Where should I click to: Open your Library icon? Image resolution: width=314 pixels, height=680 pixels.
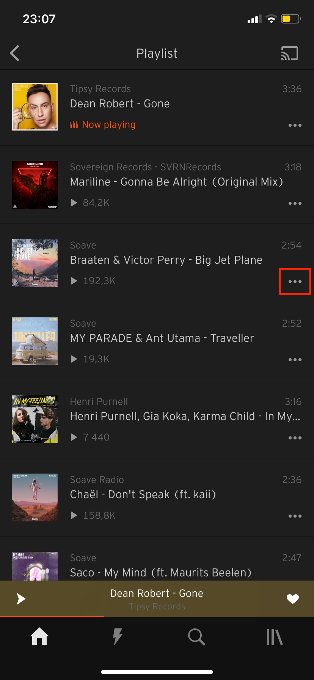(275, 637)
